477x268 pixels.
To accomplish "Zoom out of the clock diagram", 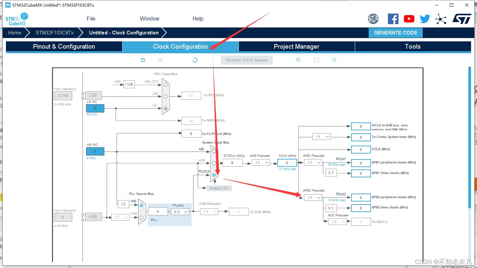I will point(334,60).
